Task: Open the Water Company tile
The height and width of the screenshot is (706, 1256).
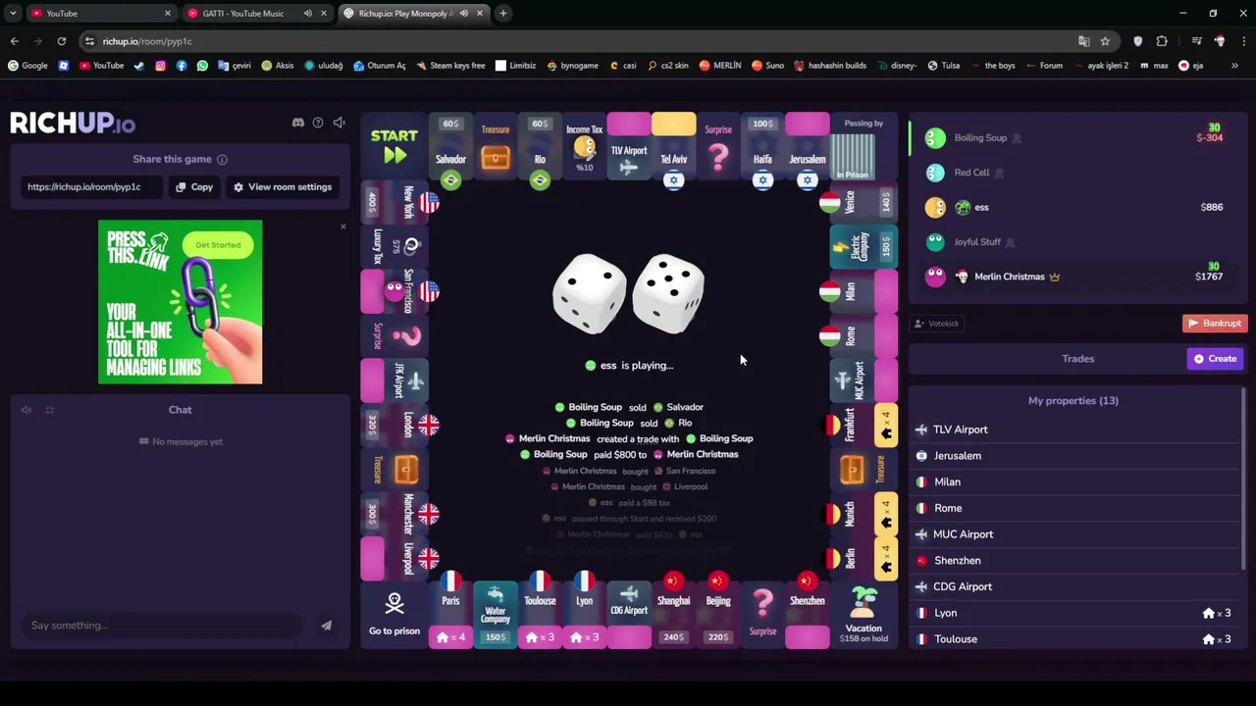Action: click(x=495, y=615)
